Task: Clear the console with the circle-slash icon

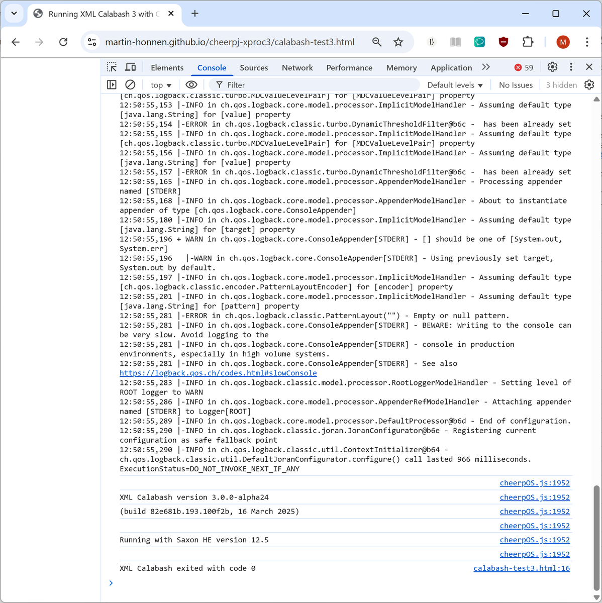Action: 130,85
